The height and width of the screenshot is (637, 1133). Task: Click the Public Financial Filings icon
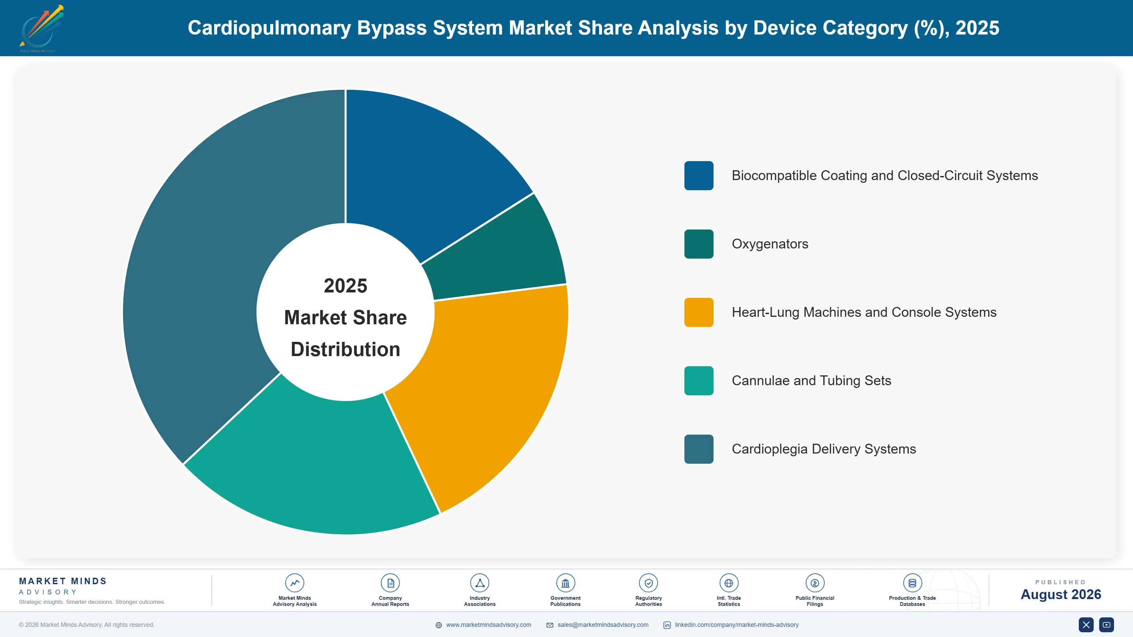815,583
